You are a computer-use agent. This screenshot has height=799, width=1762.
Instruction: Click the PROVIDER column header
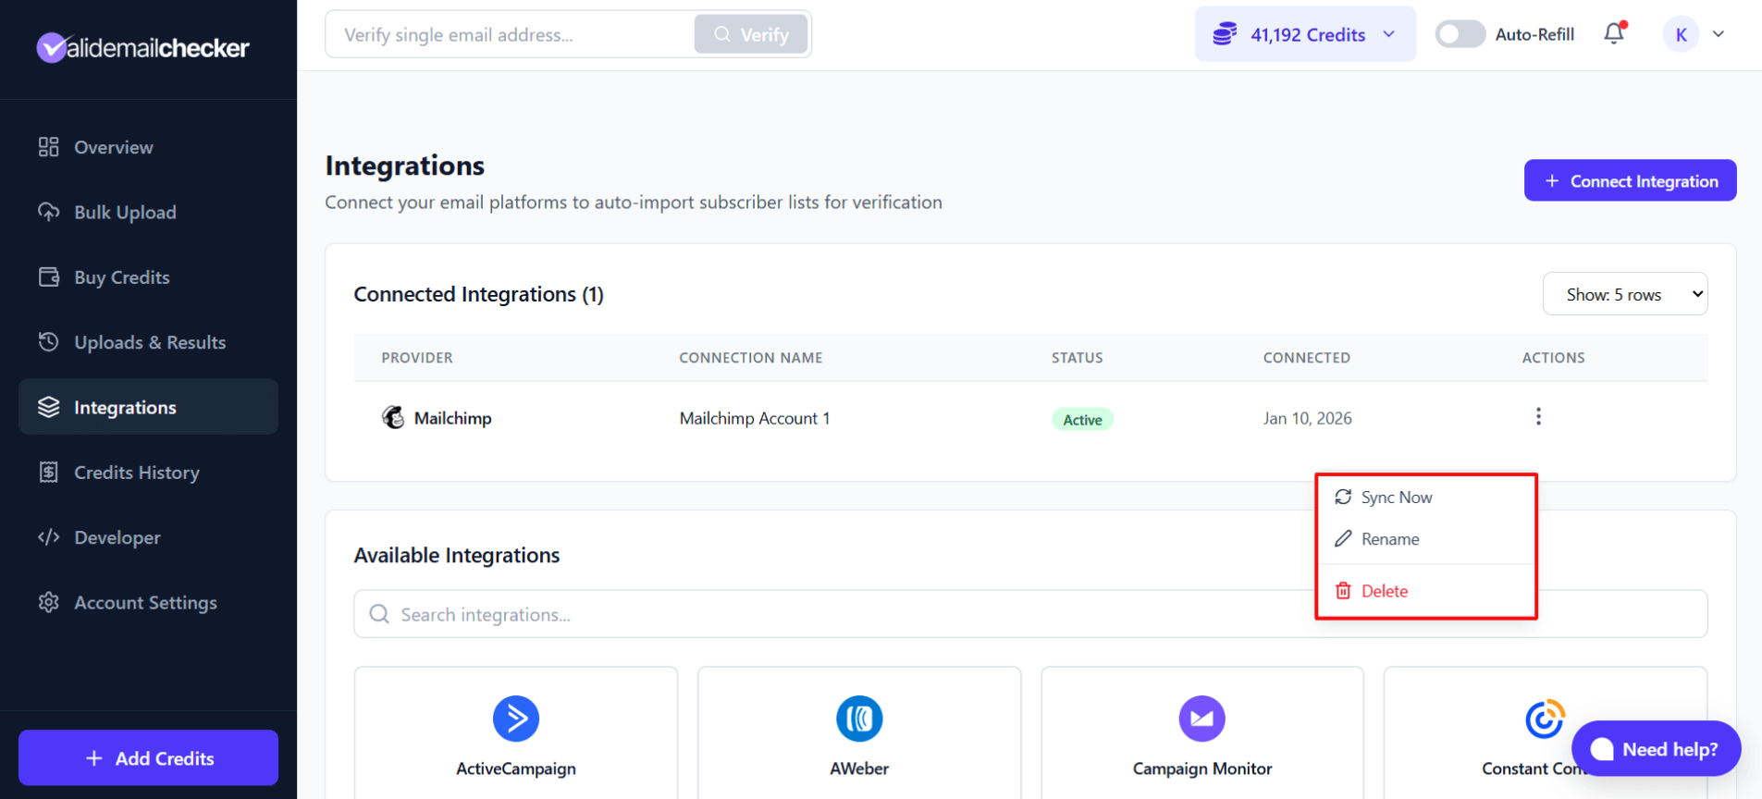click(417, 358)
